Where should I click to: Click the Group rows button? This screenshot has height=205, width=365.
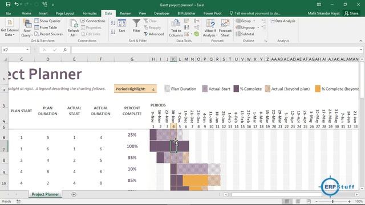coord(244,21)
